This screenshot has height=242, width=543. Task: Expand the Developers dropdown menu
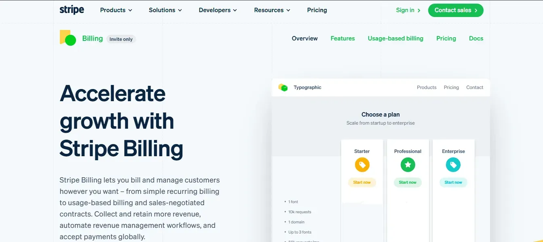[218, 10]
